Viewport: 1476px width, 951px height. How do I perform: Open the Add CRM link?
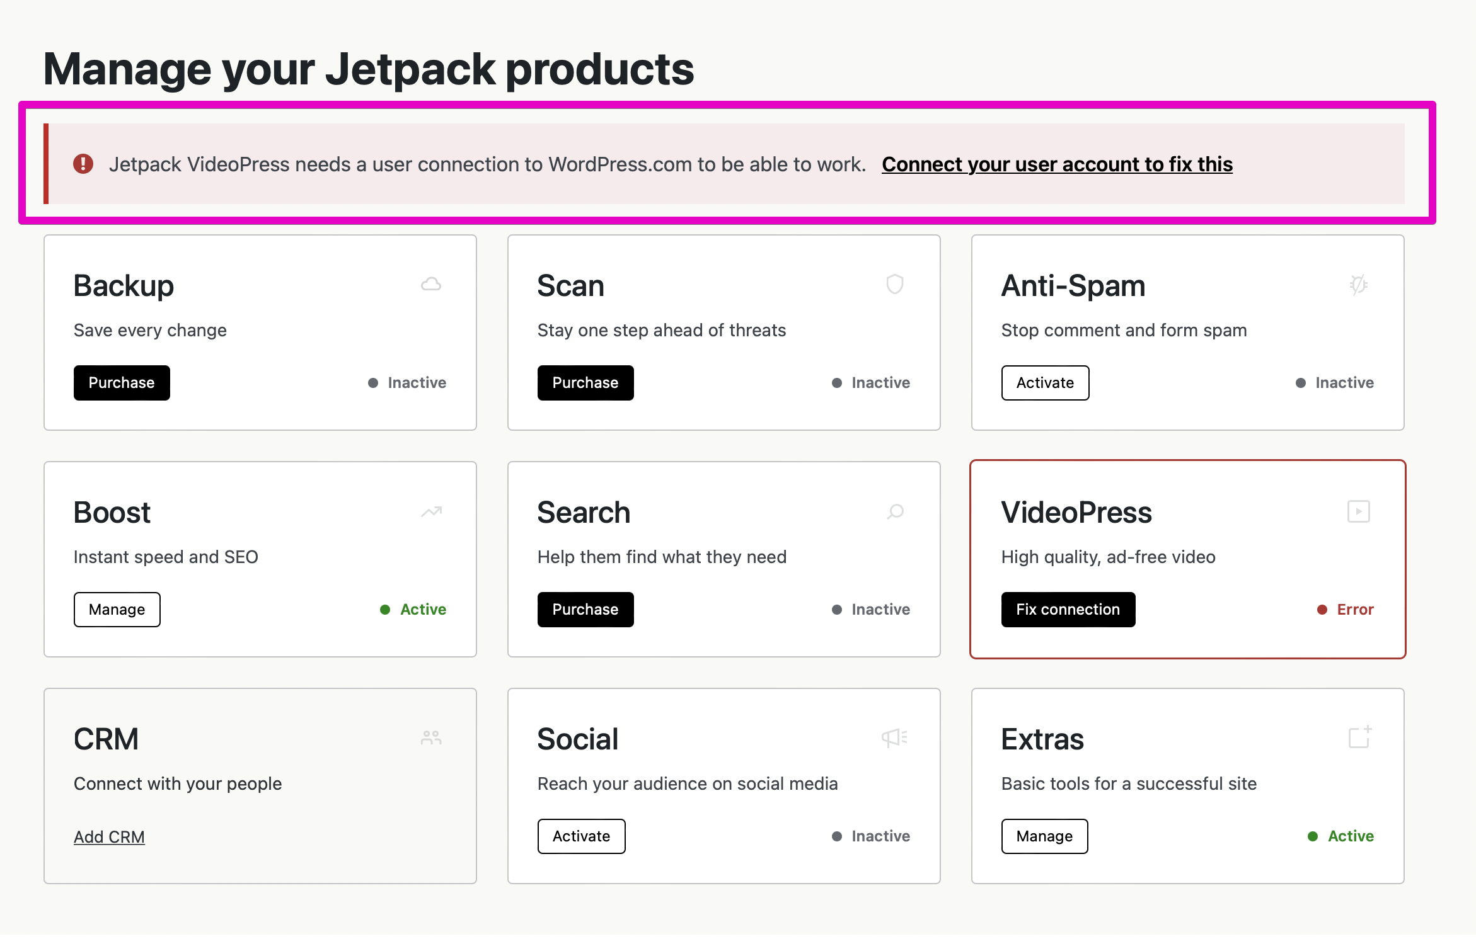click(109, 836)
